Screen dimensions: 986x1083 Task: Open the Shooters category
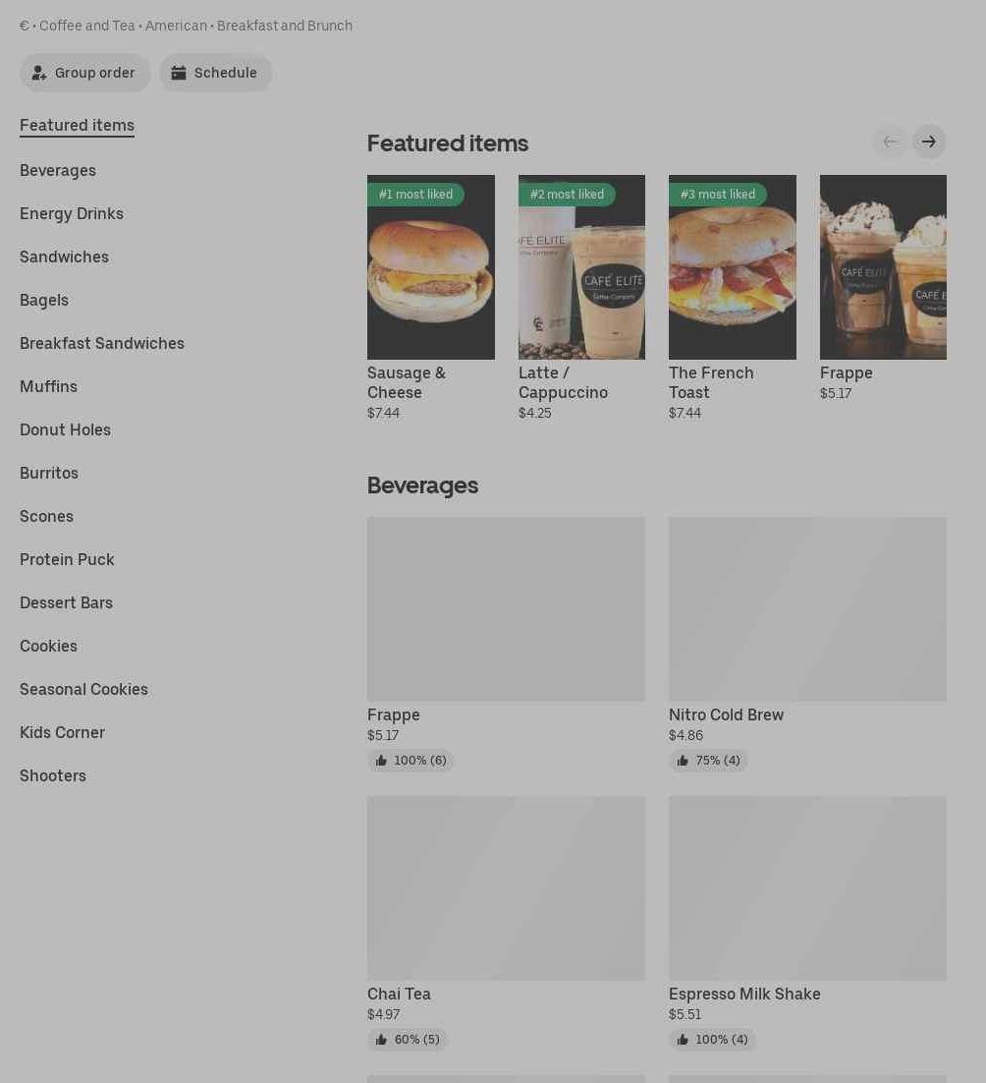click(53, 775)
